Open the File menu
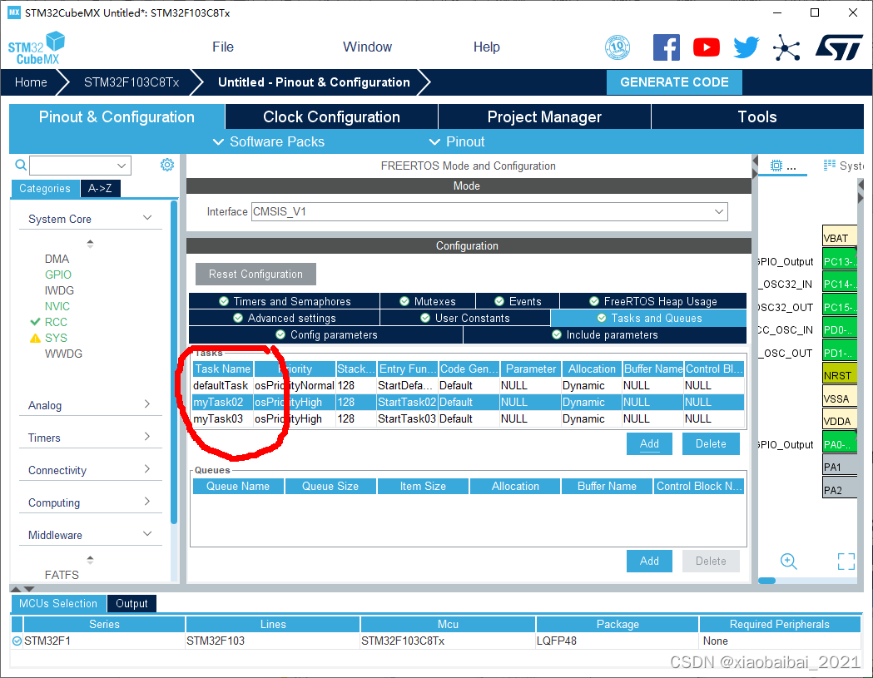This screenshot has height=678, width=873. click(223, 47)
